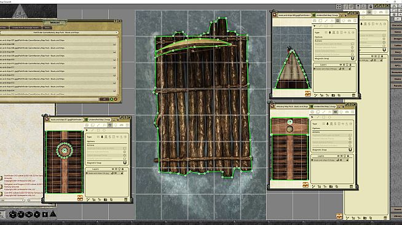
Task: Click the orange image icon under the triangular sail image
Action: tap(308, 94)
